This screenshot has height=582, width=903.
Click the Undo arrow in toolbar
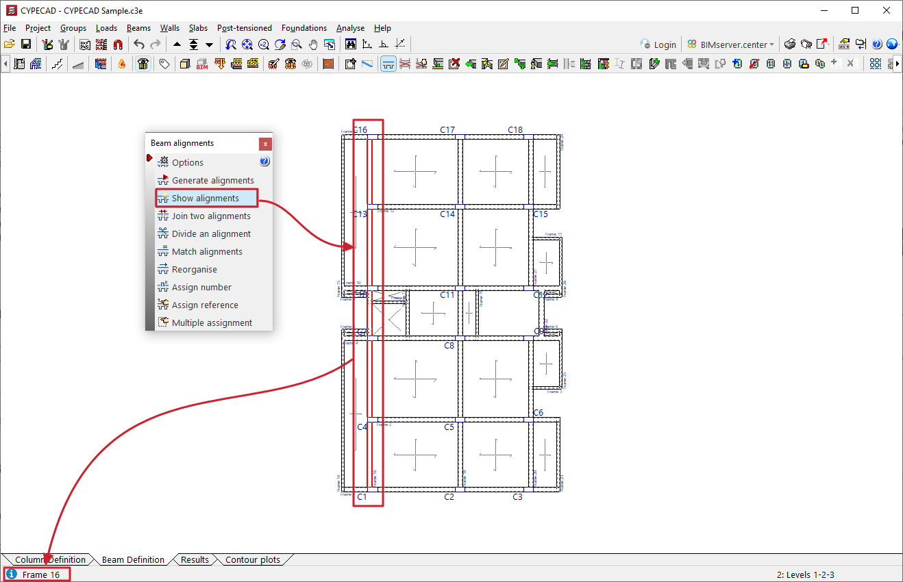tap(139, 45)
